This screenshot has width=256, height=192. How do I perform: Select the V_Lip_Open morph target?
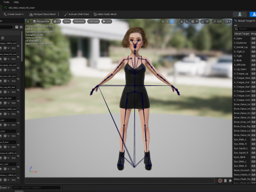(x=240, y=69)
